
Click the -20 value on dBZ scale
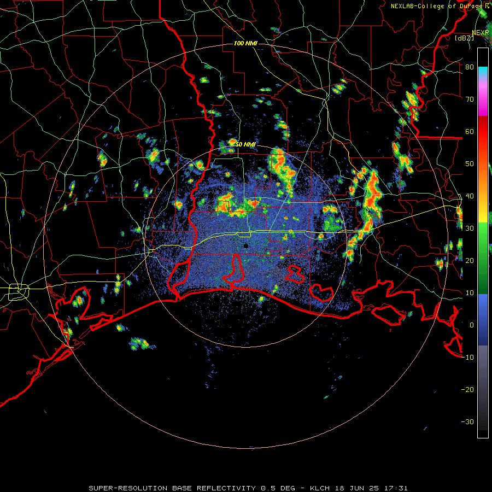click(x=467, y=389)
